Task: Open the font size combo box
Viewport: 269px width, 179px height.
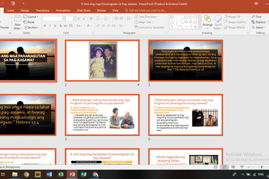Action: [x=71, y=18]
